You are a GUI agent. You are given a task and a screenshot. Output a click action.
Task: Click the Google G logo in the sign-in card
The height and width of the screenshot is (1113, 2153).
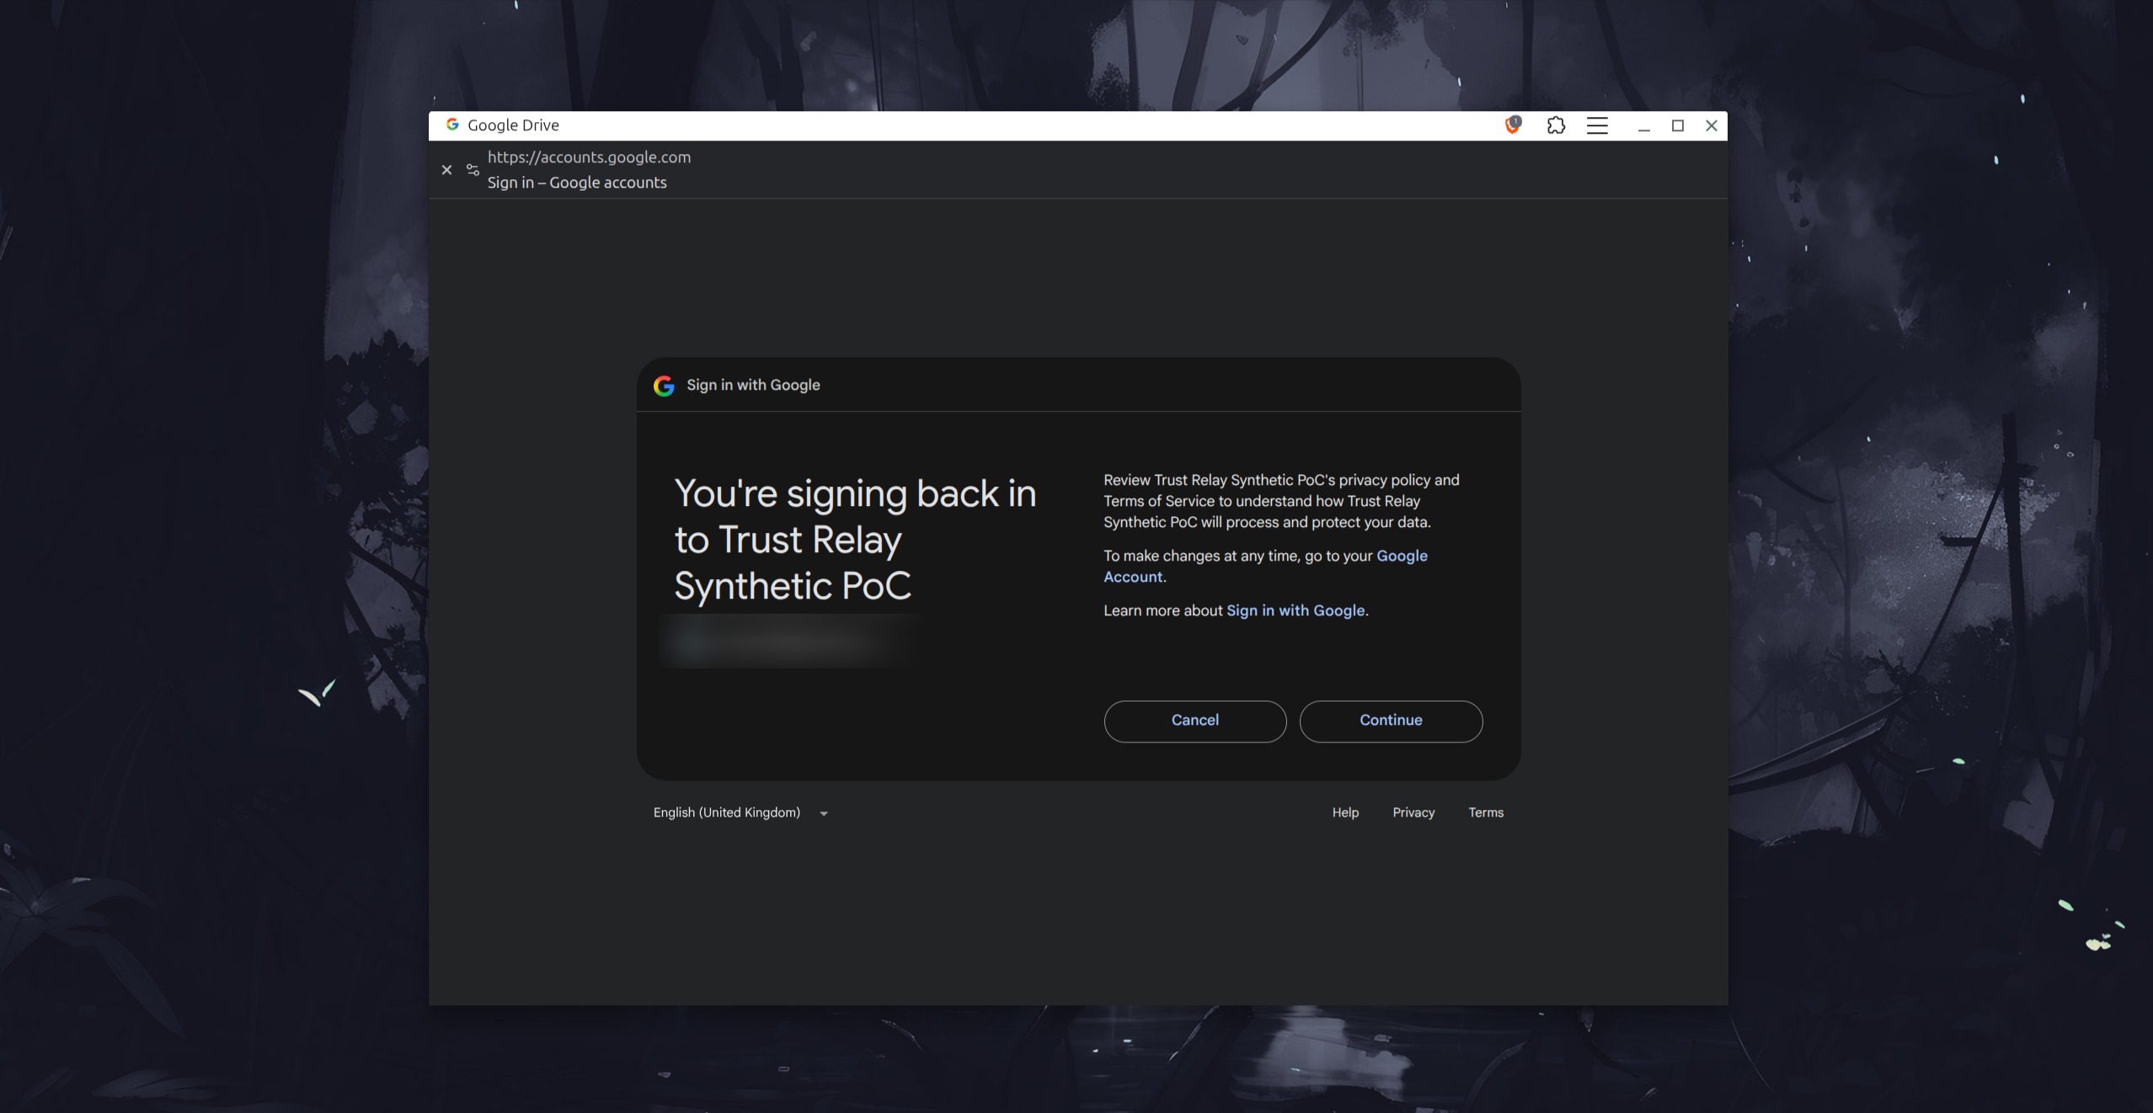click(x=664, y=386)
